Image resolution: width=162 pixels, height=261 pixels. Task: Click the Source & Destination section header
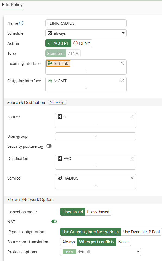(x=26, y=103)
